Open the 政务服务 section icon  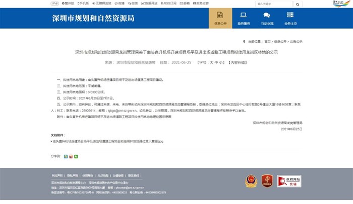click(243, 18)
